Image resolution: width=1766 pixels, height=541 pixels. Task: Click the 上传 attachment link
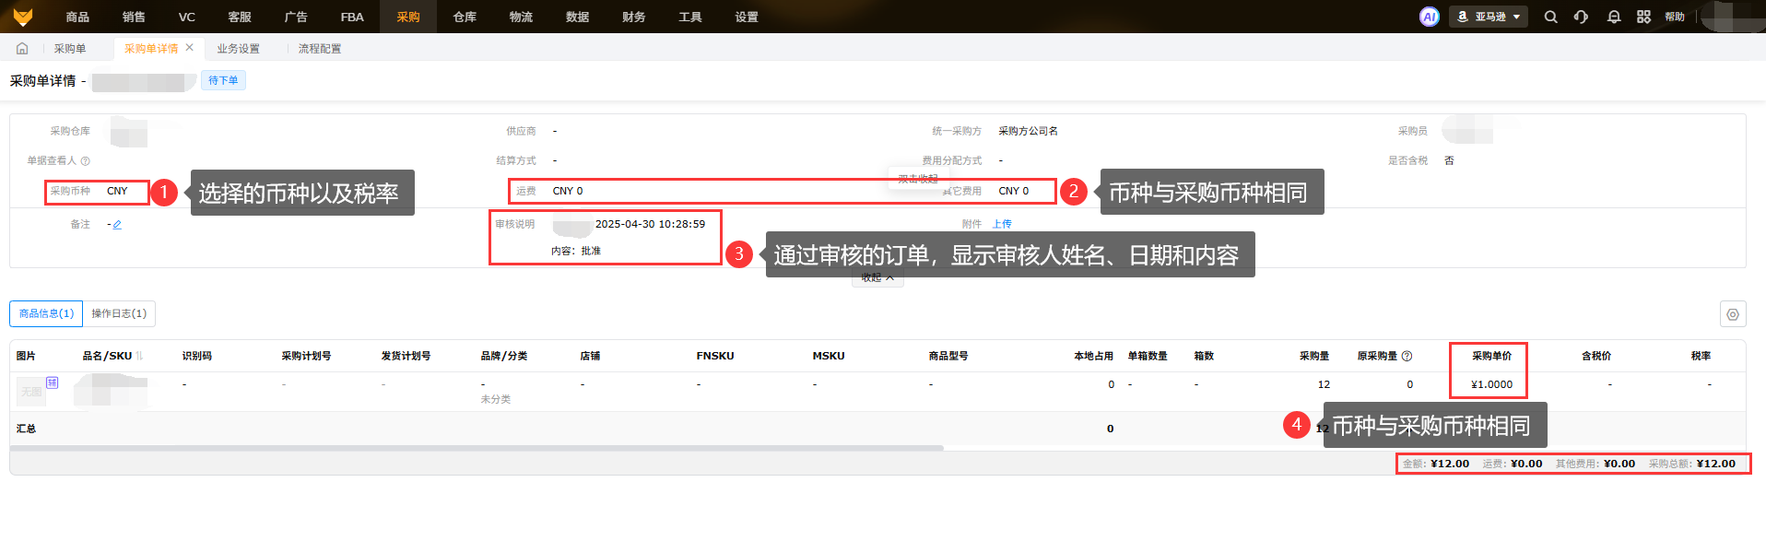(x=1002, y=224)
